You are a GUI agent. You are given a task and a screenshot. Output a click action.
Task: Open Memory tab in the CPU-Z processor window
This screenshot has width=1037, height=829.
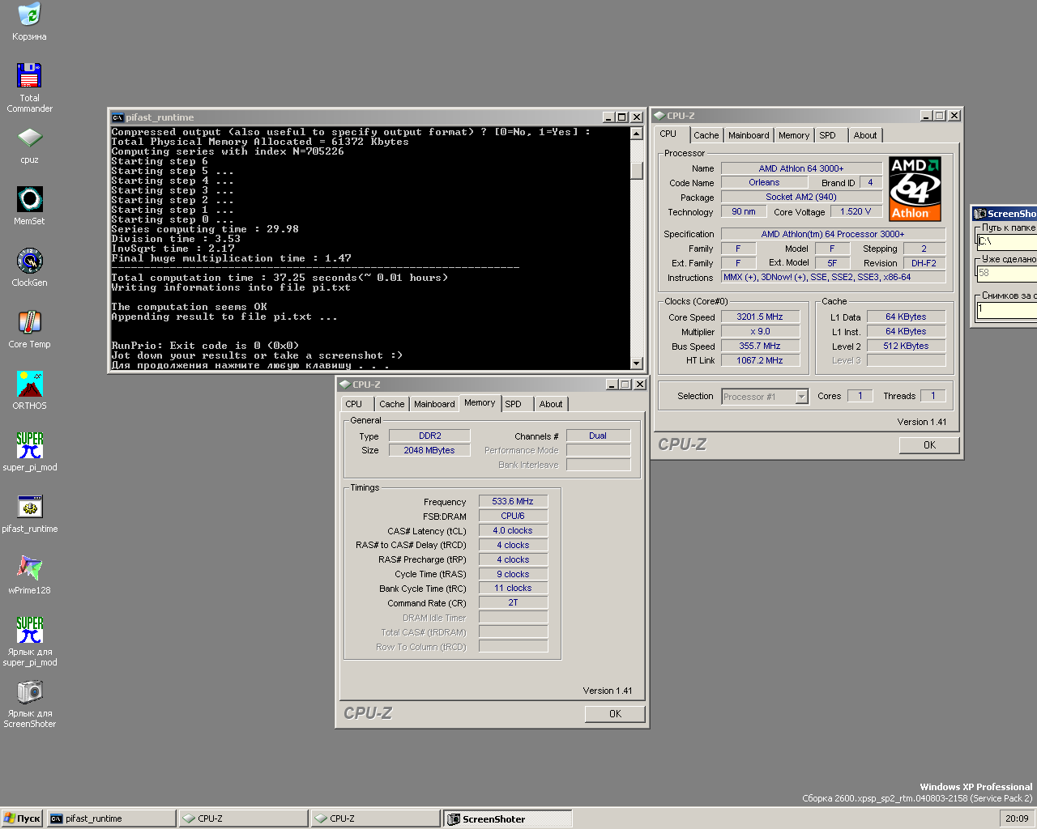(x=794, y=135)
